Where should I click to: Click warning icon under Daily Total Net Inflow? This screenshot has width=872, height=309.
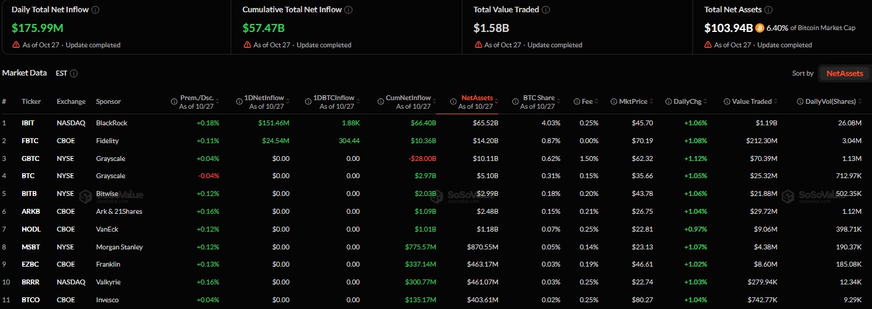click(16, 45)
